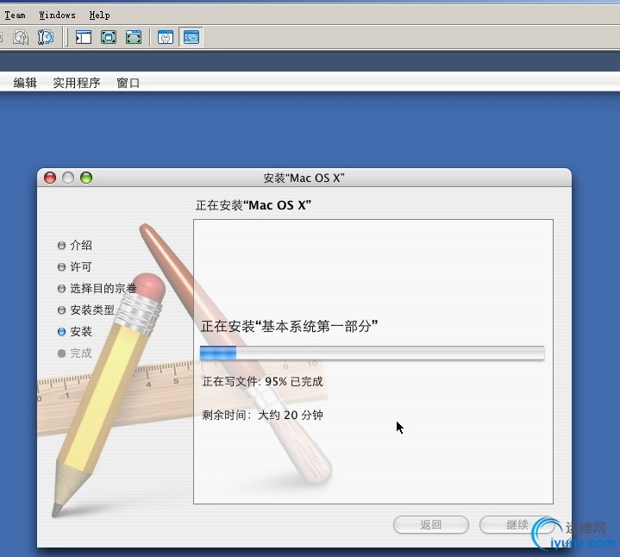Minimize the installer with the gray button

click(x=68, y=178)
